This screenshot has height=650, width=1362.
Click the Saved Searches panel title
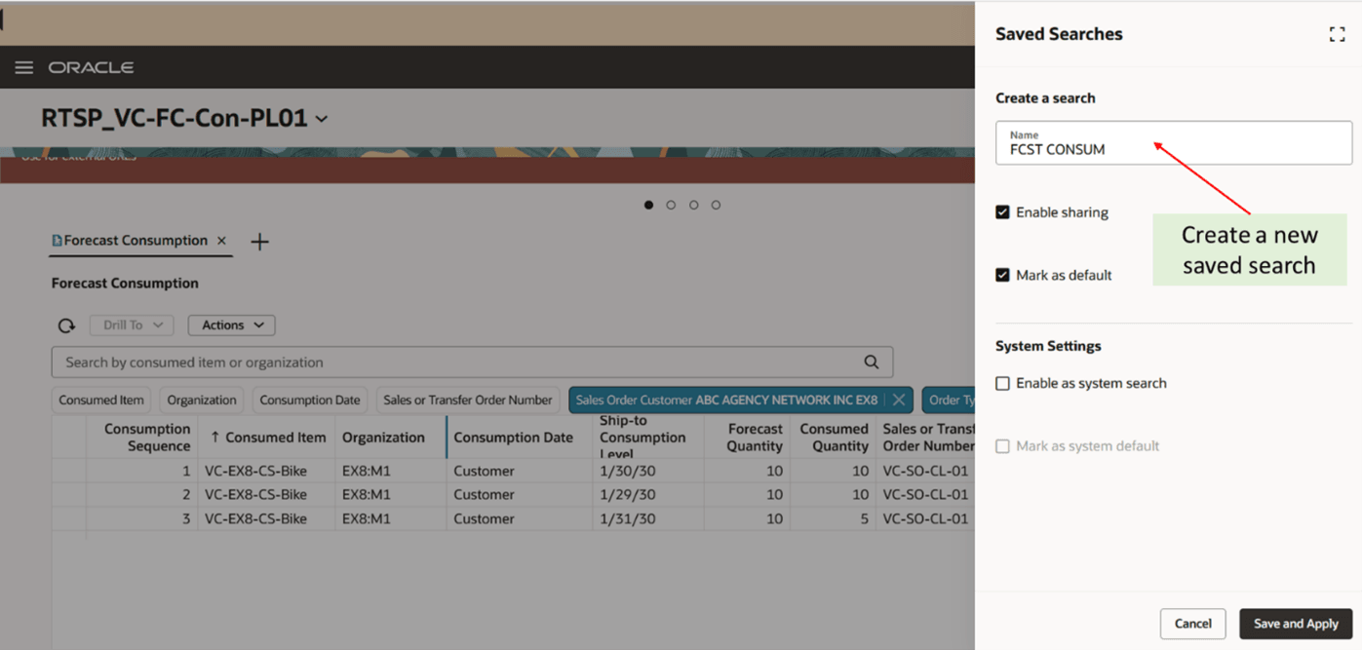[1059, 34]
